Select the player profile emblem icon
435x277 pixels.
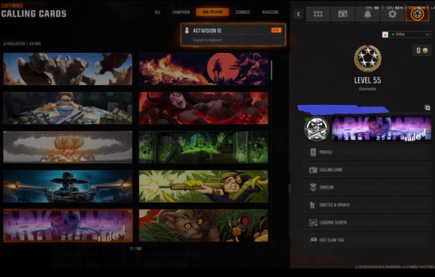417,14
